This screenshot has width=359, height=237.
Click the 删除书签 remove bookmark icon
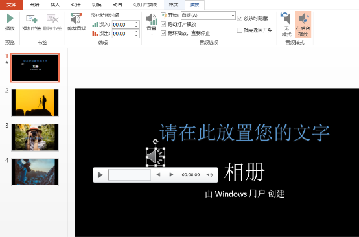[x=52, y=19]
